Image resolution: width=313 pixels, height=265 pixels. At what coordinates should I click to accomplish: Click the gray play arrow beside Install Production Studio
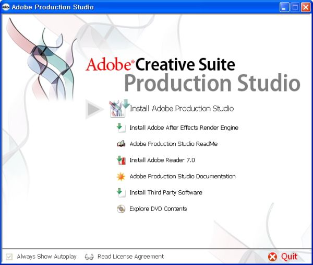(x=94, y=109)
